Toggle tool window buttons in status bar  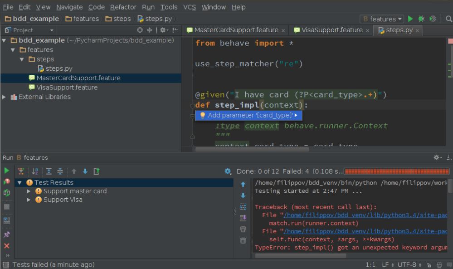(6, 264)
